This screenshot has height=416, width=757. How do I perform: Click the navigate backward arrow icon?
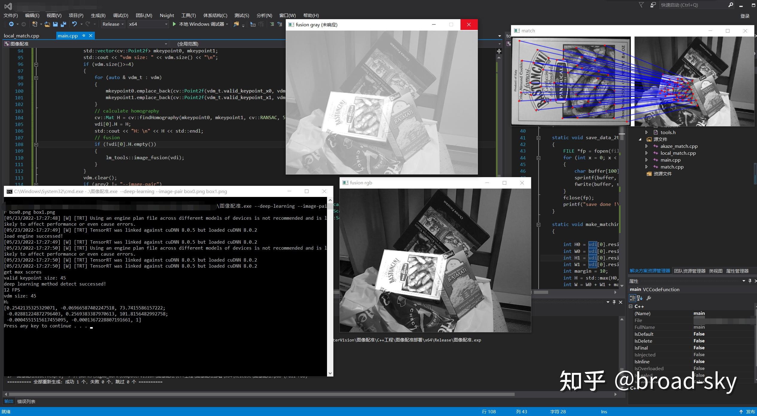pyautogui.click(x=11, y=24)
